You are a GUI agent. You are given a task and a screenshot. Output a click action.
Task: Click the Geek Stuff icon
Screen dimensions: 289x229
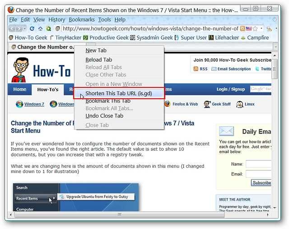tap(207, 104)
